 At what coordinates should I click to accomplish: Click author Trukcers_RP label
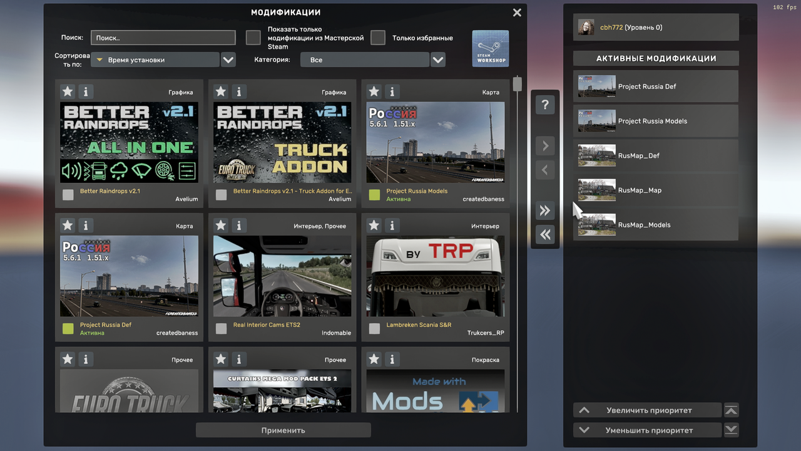coord(486,333)
